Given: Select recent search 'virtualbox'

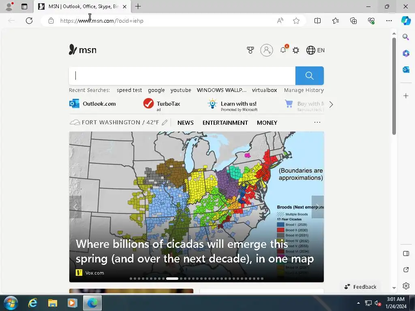Looking at the screenshot, I should (x=264, y=90).
